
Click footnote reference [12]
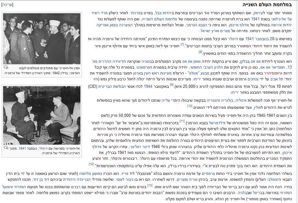point(91,164)
